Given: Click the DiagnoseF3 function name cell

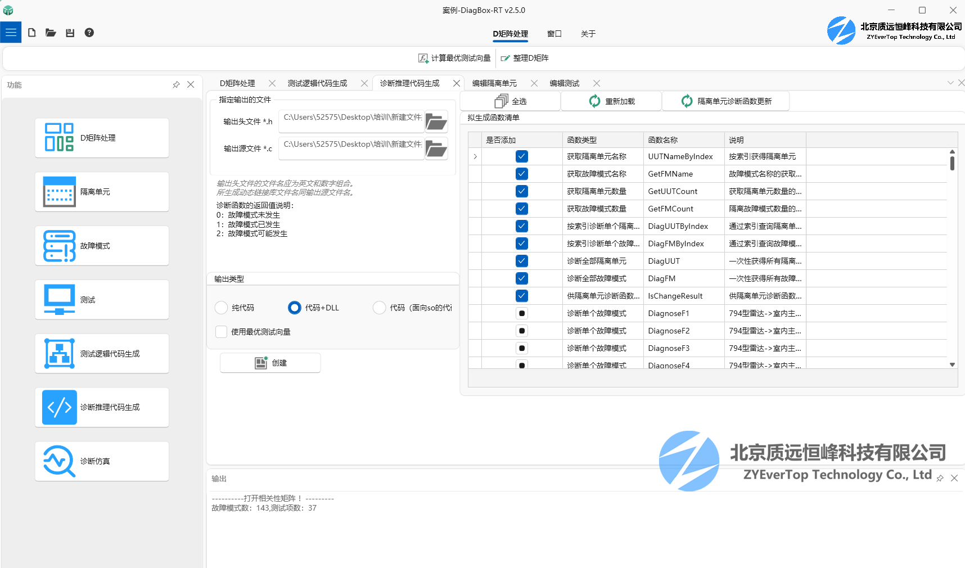Looking at the screenshot, I should point(684,348).
